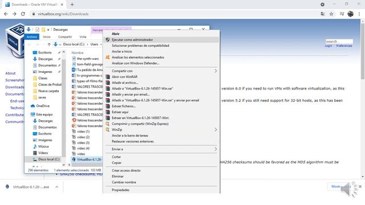Open Explorer quick access toolbar dropdown
365x205 pixels.
[x=48, y=30]
